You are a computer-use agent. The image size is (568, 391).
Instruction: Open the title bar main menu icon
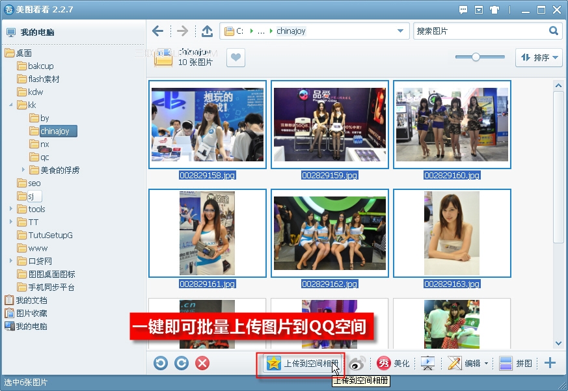pyautogui.click(x=479, y=10)
